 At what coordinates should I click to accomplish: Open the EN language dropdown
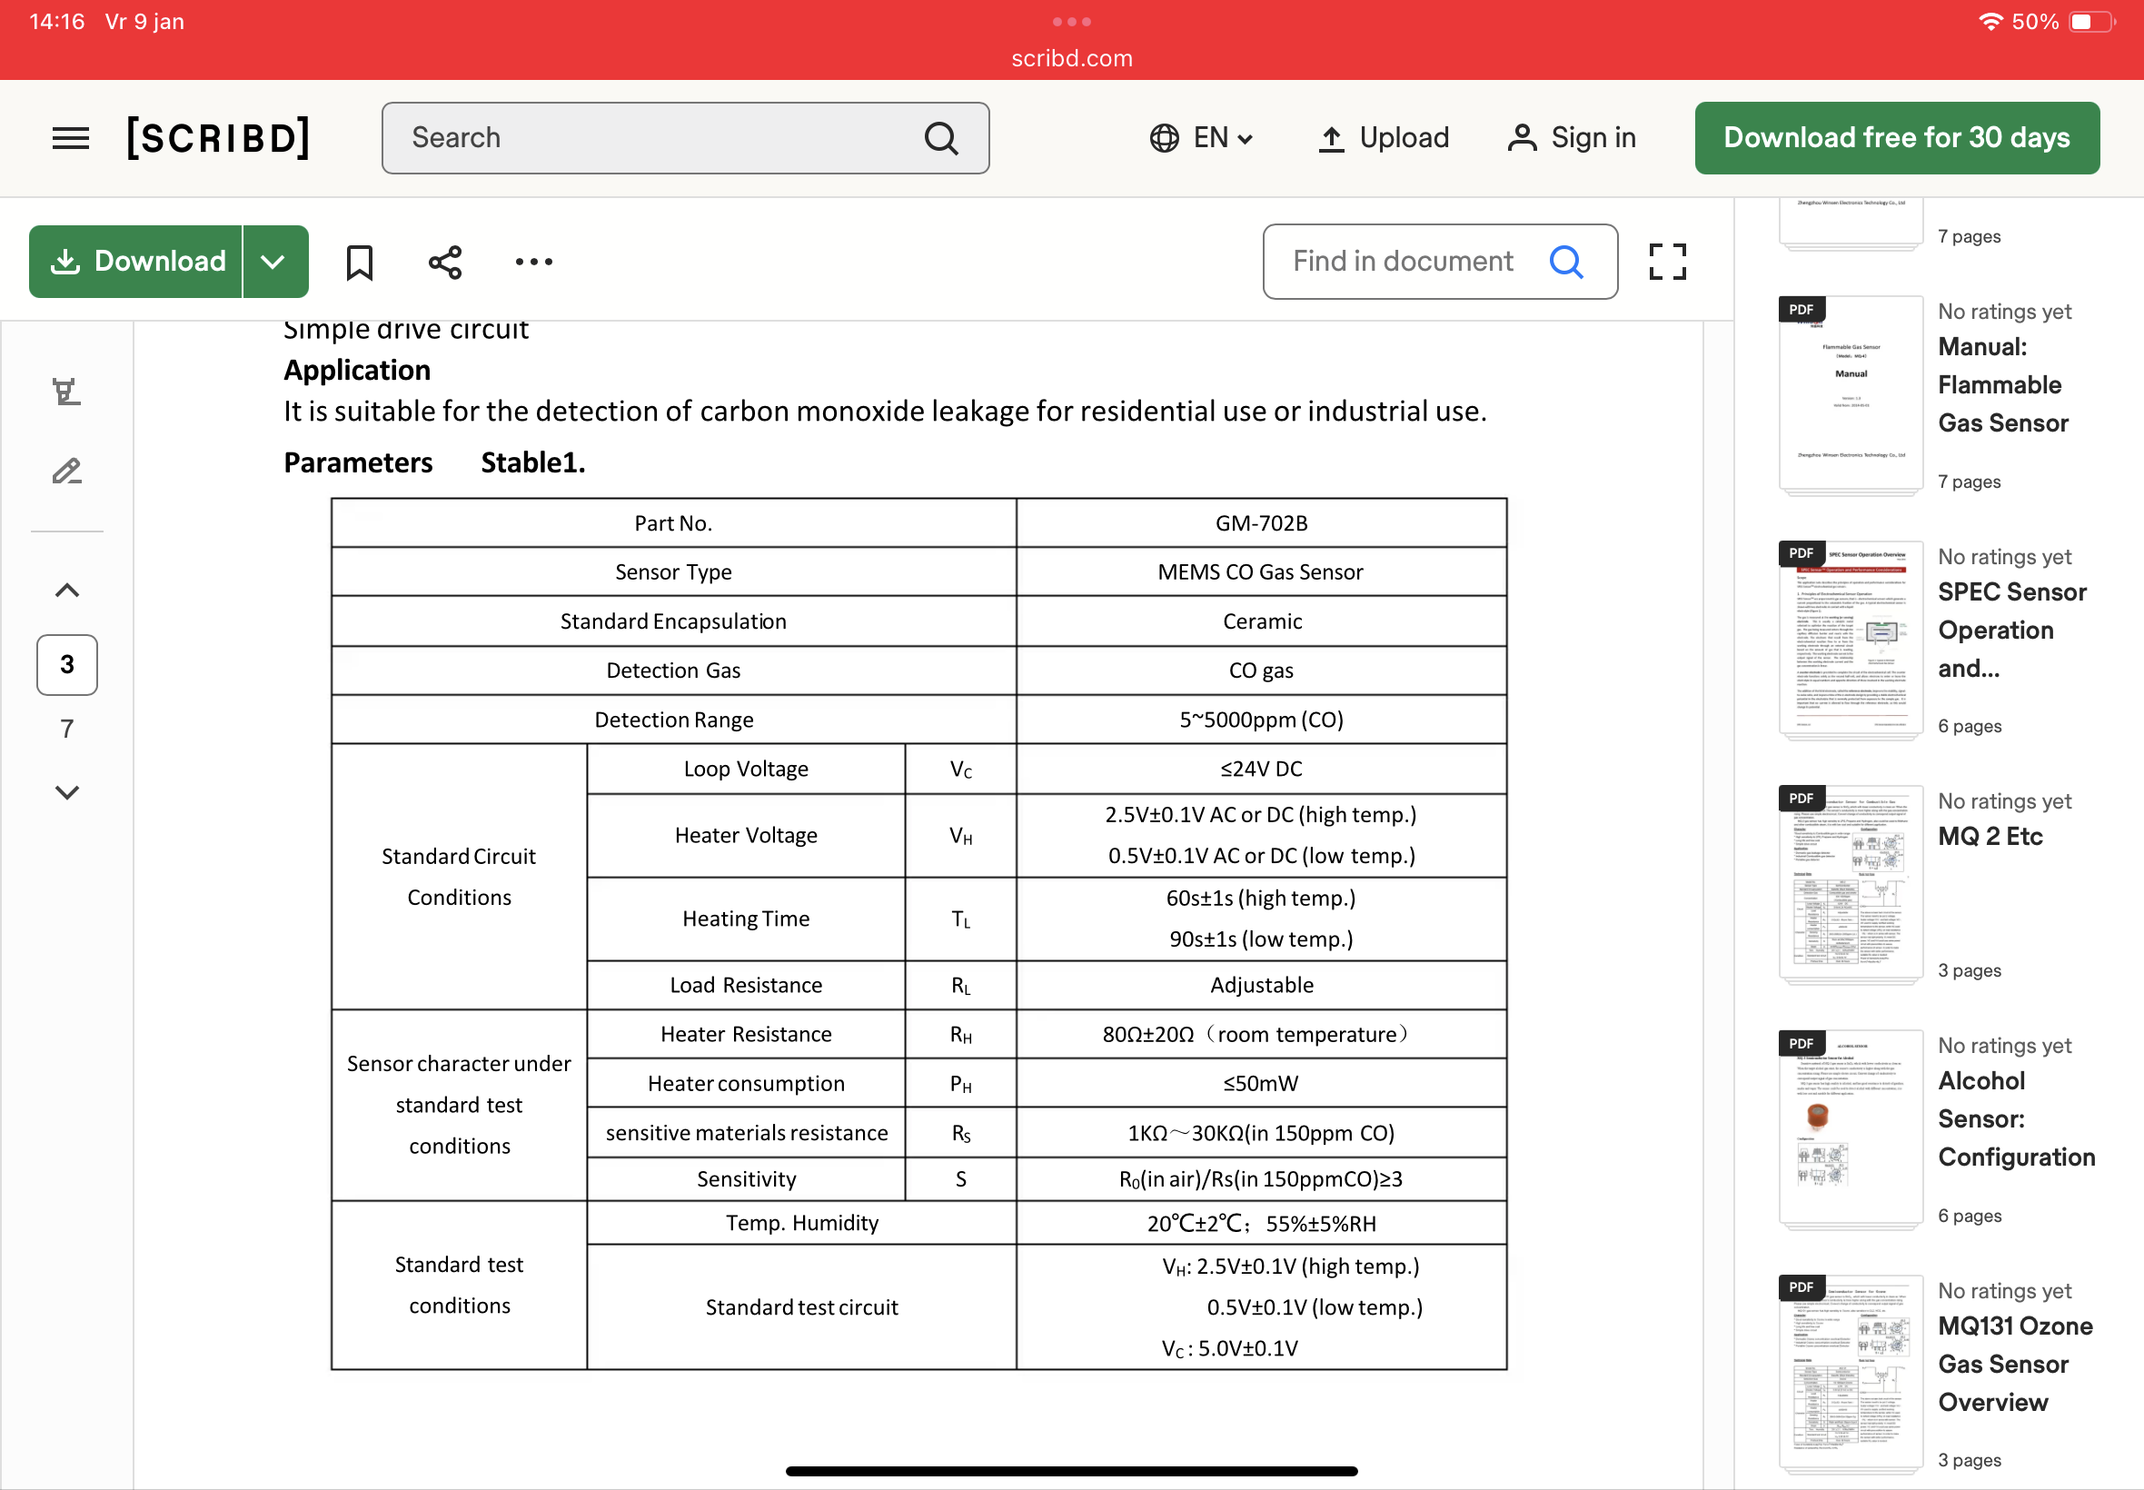coord(1201,138)
